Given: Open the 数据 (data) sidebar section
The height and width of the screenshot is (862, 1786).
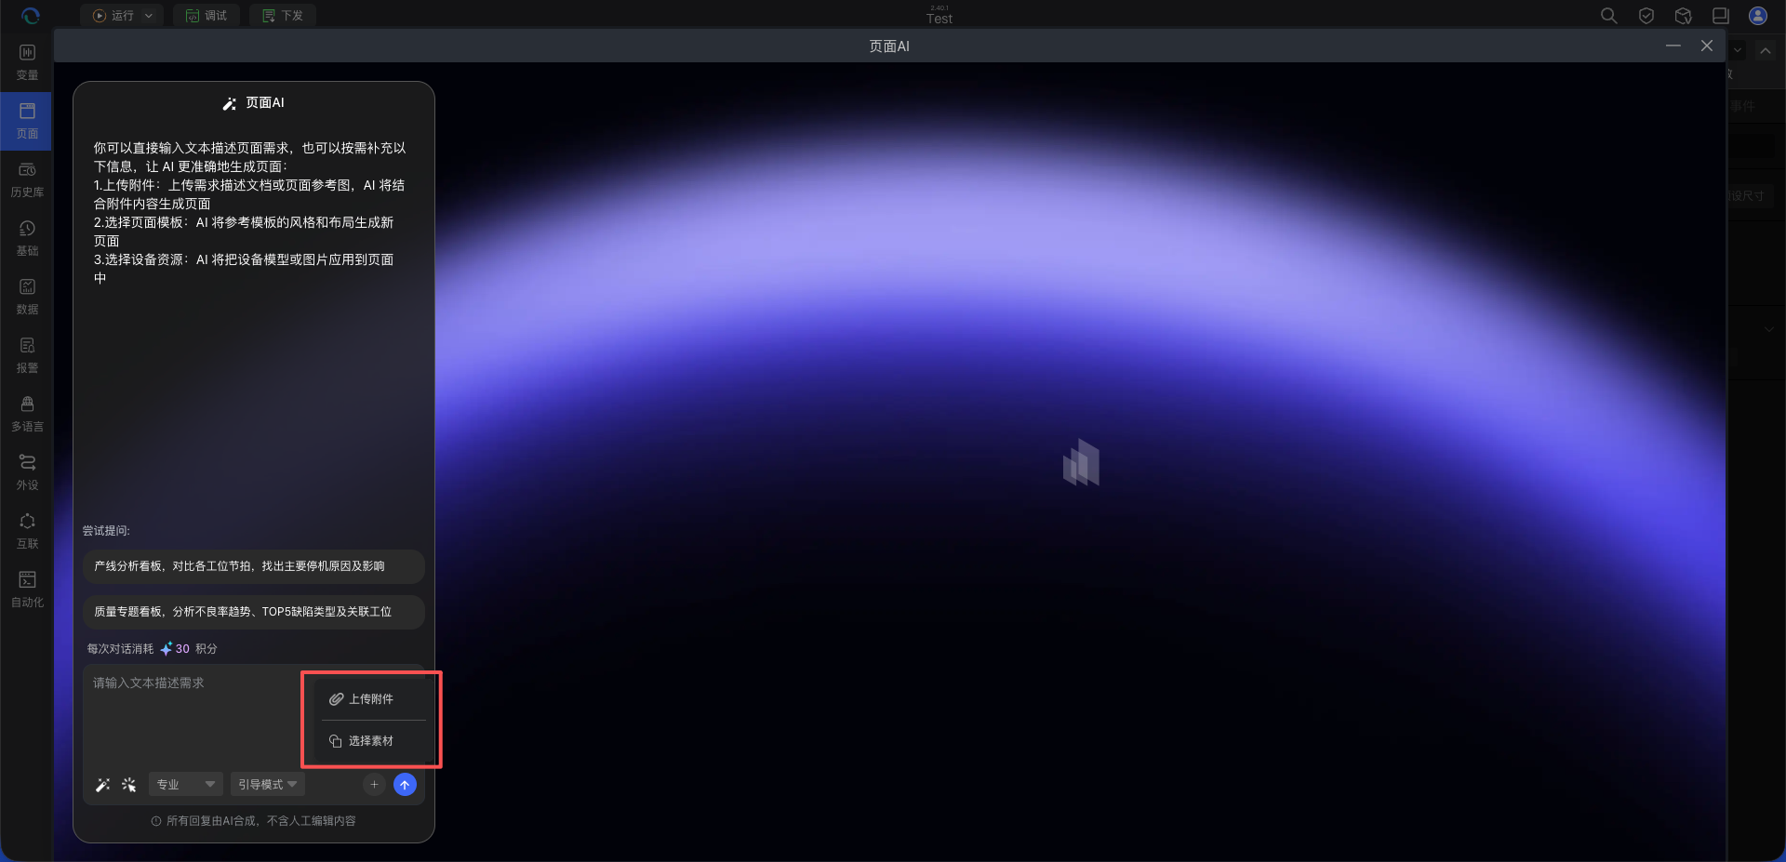Looking at the screenshot, I should coord(27,297).
